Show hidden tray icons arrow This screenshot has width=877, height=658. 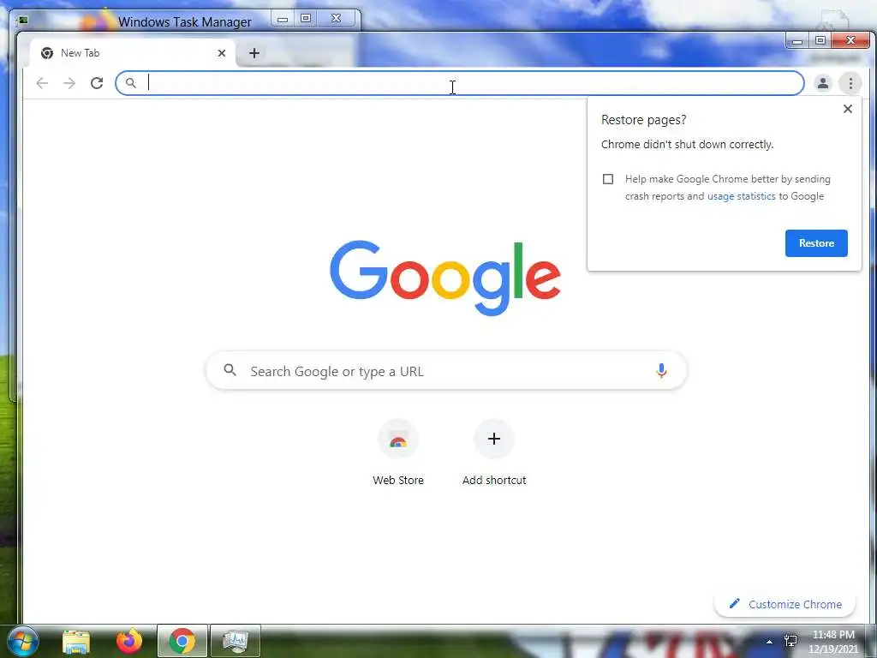tap(769, 642)
